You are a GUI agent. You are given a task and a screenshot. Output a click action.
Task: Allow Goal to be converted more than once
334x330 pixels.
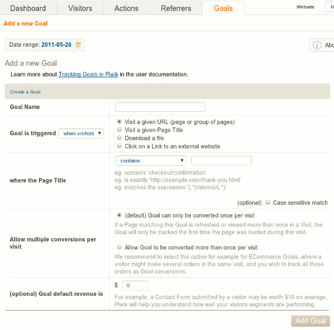[x=120, y=247]
